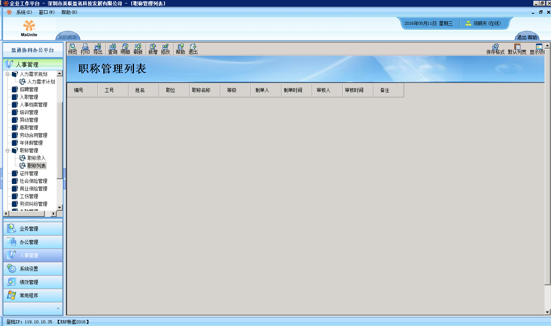This screenshot has width=551, height=326.
Task: Select 劳动合同管理 in the tree
Action: [33, 135]
